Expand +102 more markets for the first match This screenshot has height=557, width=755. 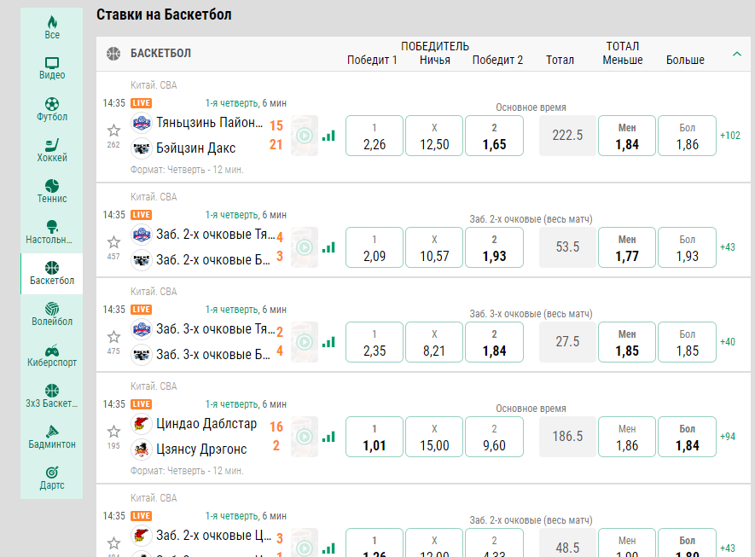730,136
